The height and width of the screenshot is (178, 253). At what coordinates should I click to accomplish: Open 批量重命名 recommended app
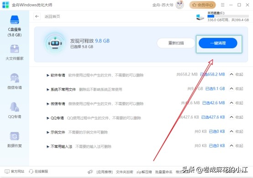[163, 172]
